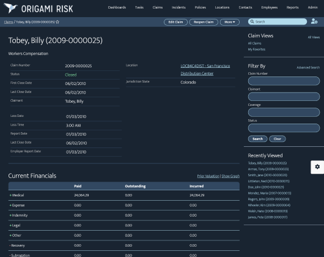Show the financials graph
Viewport: 324px width, 257px height.
click(x=230, y=176)
